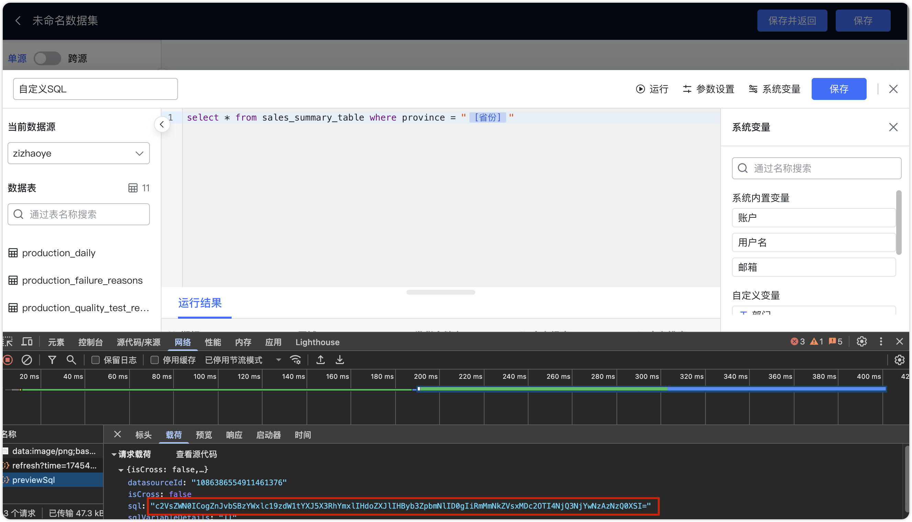Enable preserve log checkbox
Viewport: 912px width, 522px height.
pos(96,360)
